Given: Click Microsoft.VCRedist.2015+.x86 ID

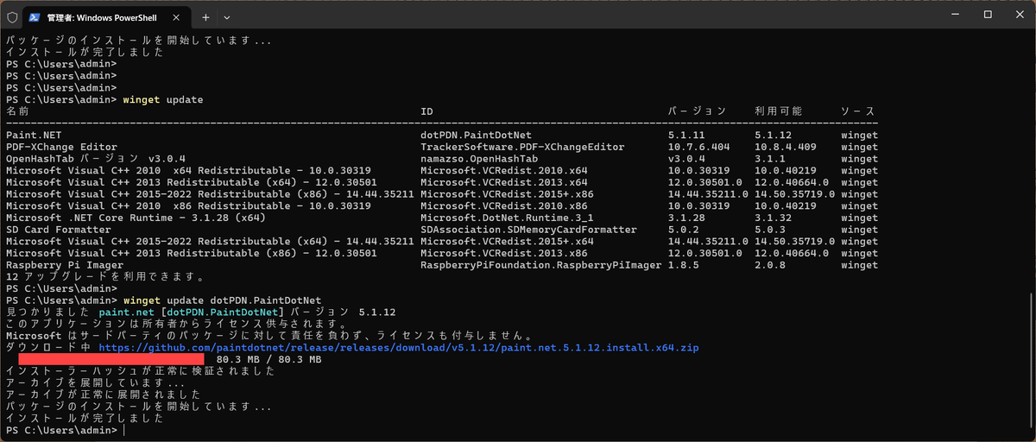Looking at the screenshot, I should coord(507,194).
